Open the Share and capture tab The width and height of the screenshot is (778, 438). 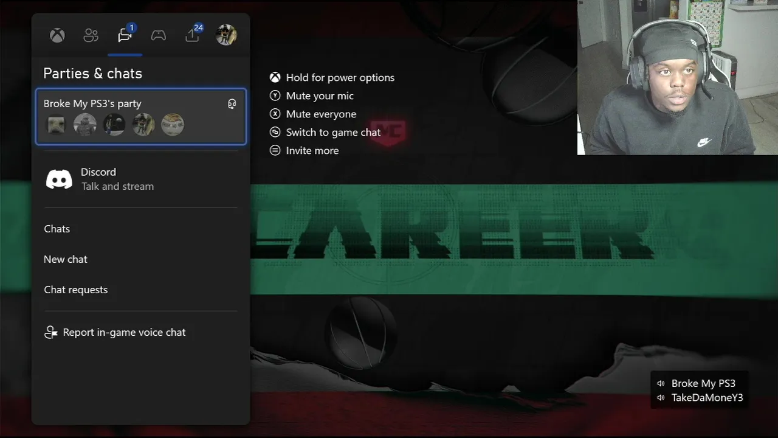tap(192, 35)
